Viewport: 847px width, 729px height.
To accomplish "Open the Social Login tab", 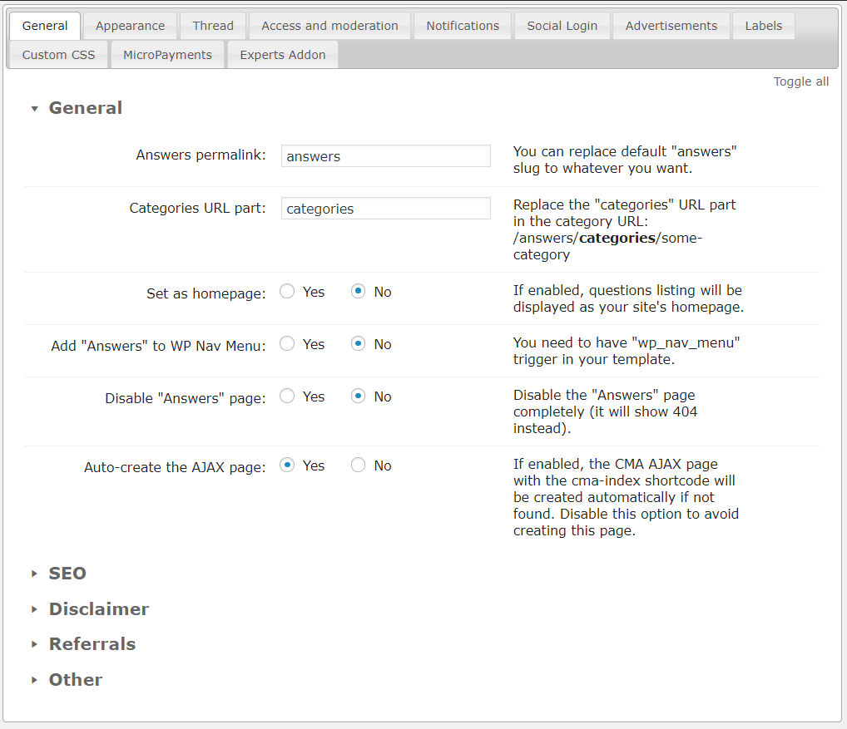I will pyautogui.click(x=562, y=26).
